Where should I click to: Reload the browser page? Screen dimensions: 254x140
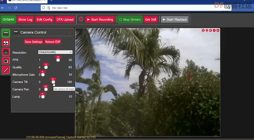pyautogui.click(x=16, y=8)
